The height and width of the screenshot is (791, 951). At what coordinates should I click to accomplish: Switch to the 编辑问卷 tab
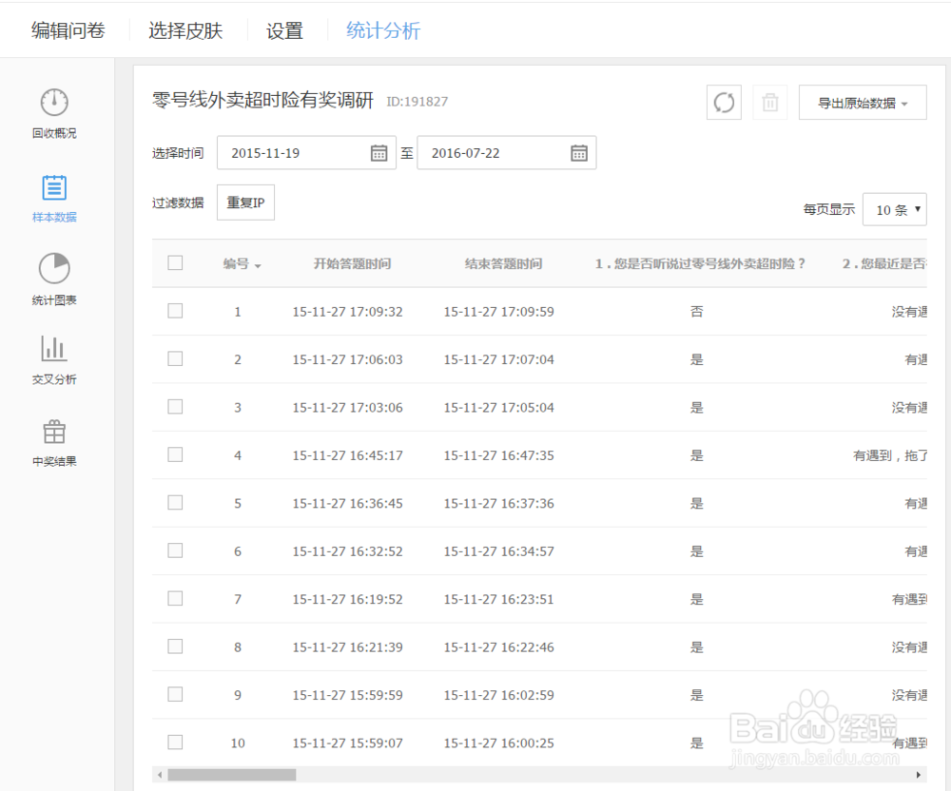click(x=67, y=29)
